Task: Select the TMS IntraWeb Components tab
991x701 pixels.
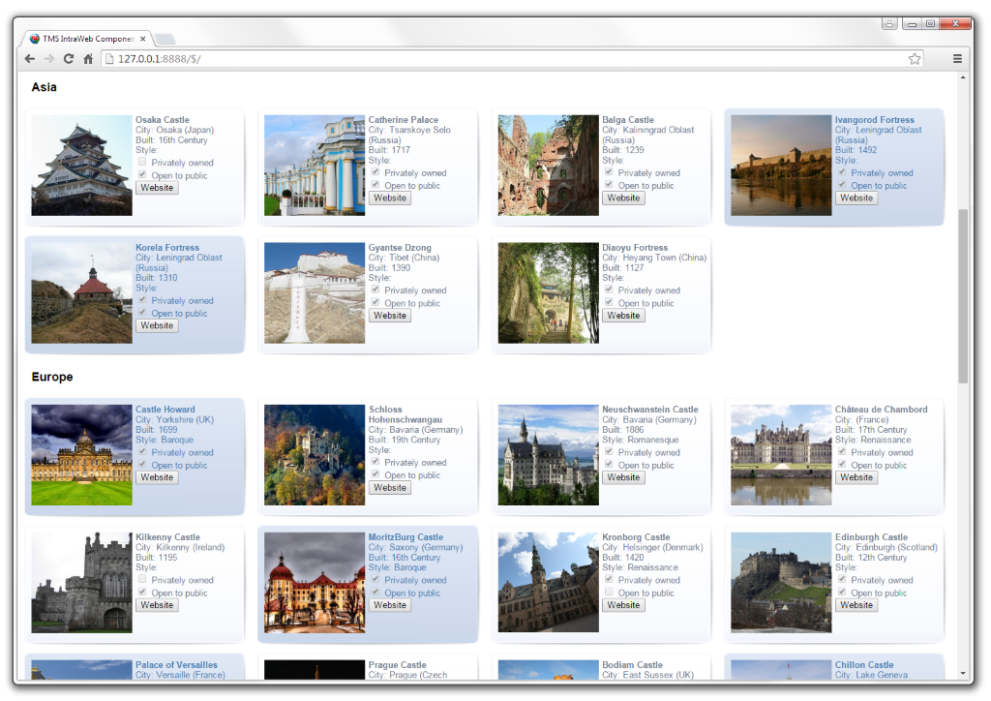Action: point(87,39)
